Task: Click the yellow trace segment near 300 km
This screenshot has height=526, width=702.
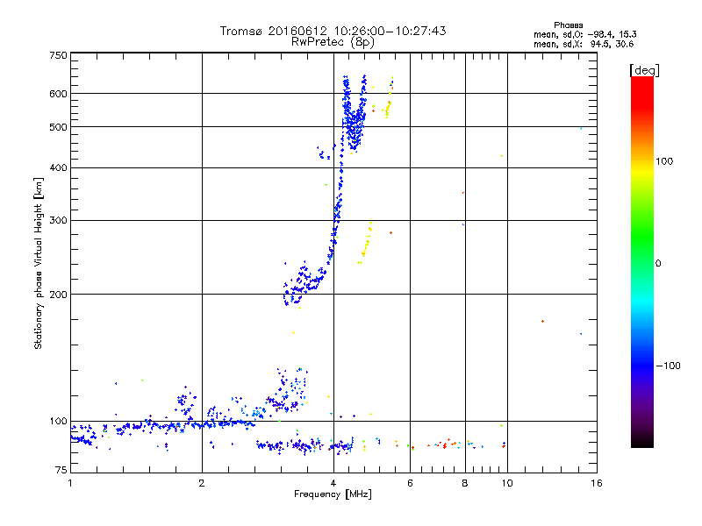Action: click(365, 243)
